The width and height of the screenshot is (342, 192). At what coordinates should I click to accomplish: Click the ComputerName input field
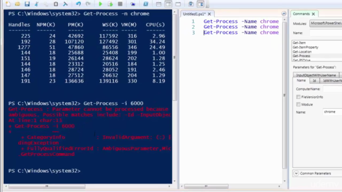[x=332, y=89]
